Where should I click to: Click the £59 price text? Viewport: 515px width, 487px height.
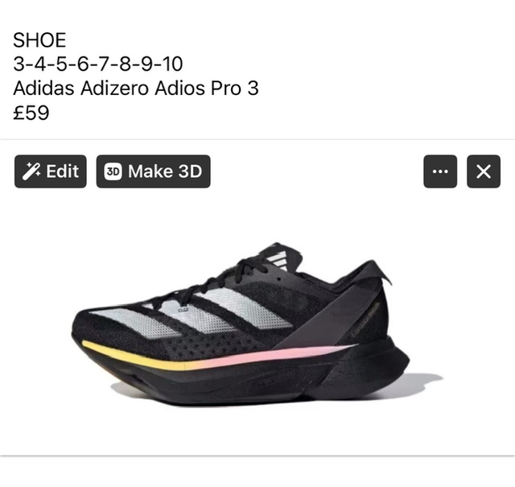click(31, 113)
